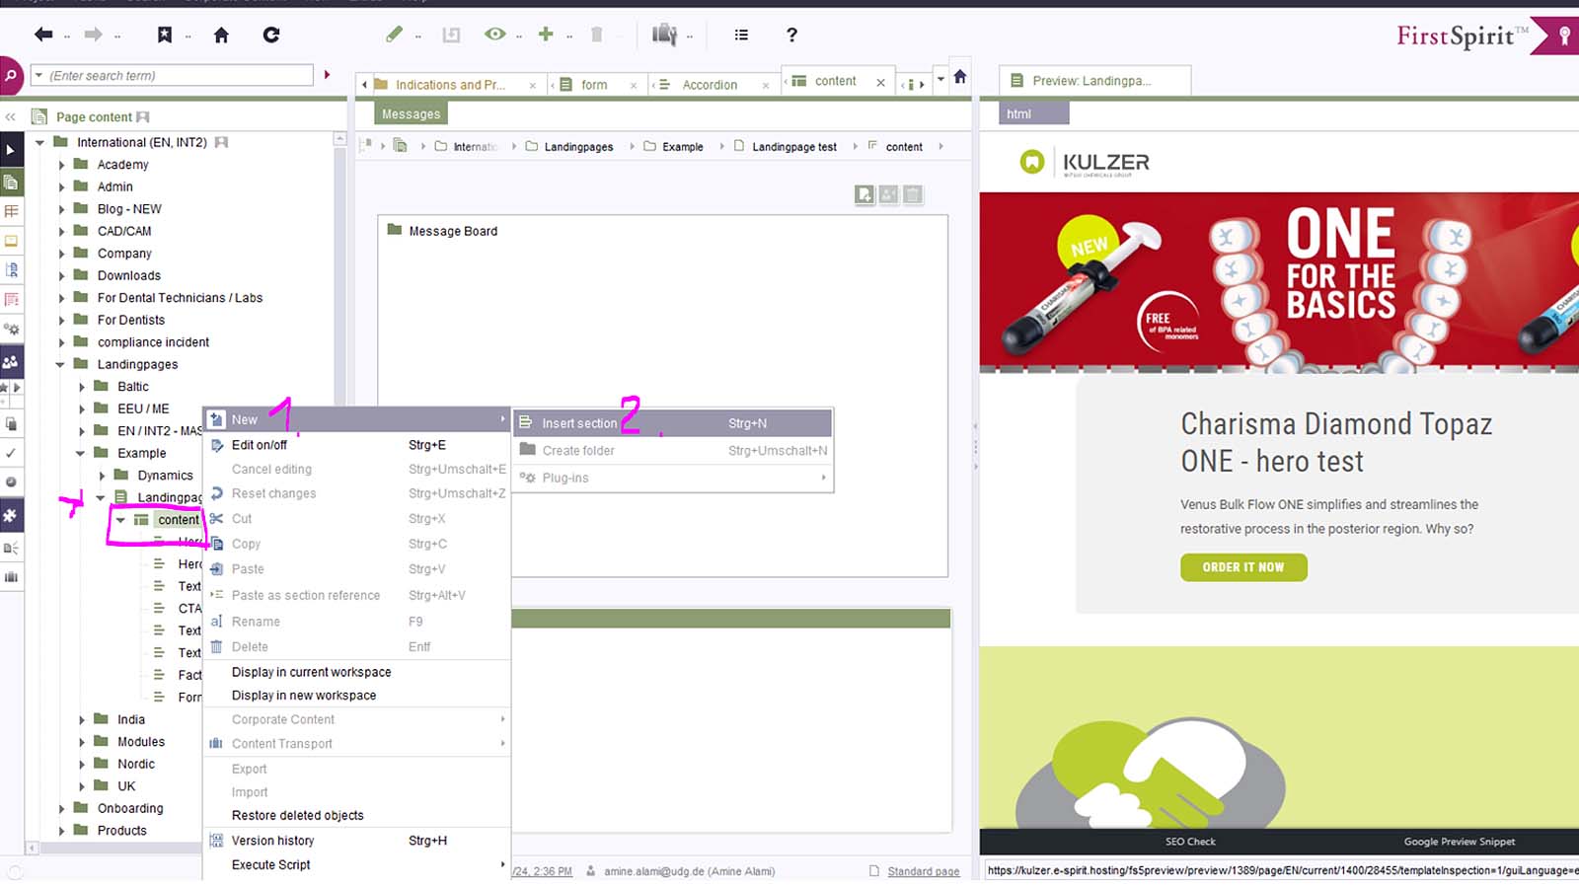Image resolution: width=1579 pixels, height=888 pixels.
Task: Choose Version history in context menu
Action: pos(272,841)
